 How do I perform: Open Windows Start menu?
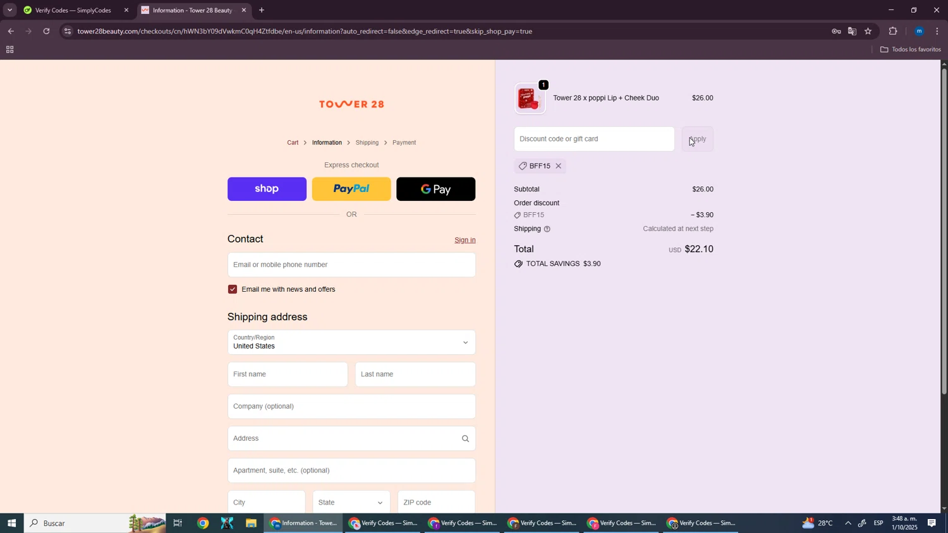click(11, 523)
